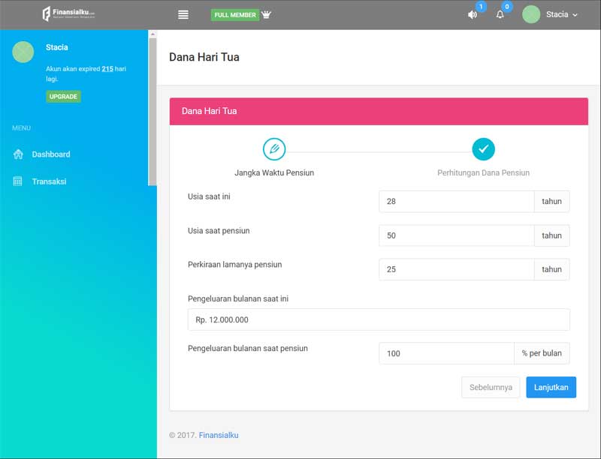The width and height of the screenshot is (601, 459).
Task: Follow the Finansialku footer link
Action: point(219,435)
